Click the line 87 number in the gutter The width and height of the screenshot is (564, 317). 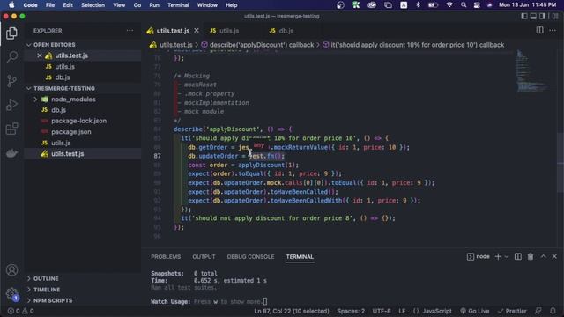coord(157,156)
